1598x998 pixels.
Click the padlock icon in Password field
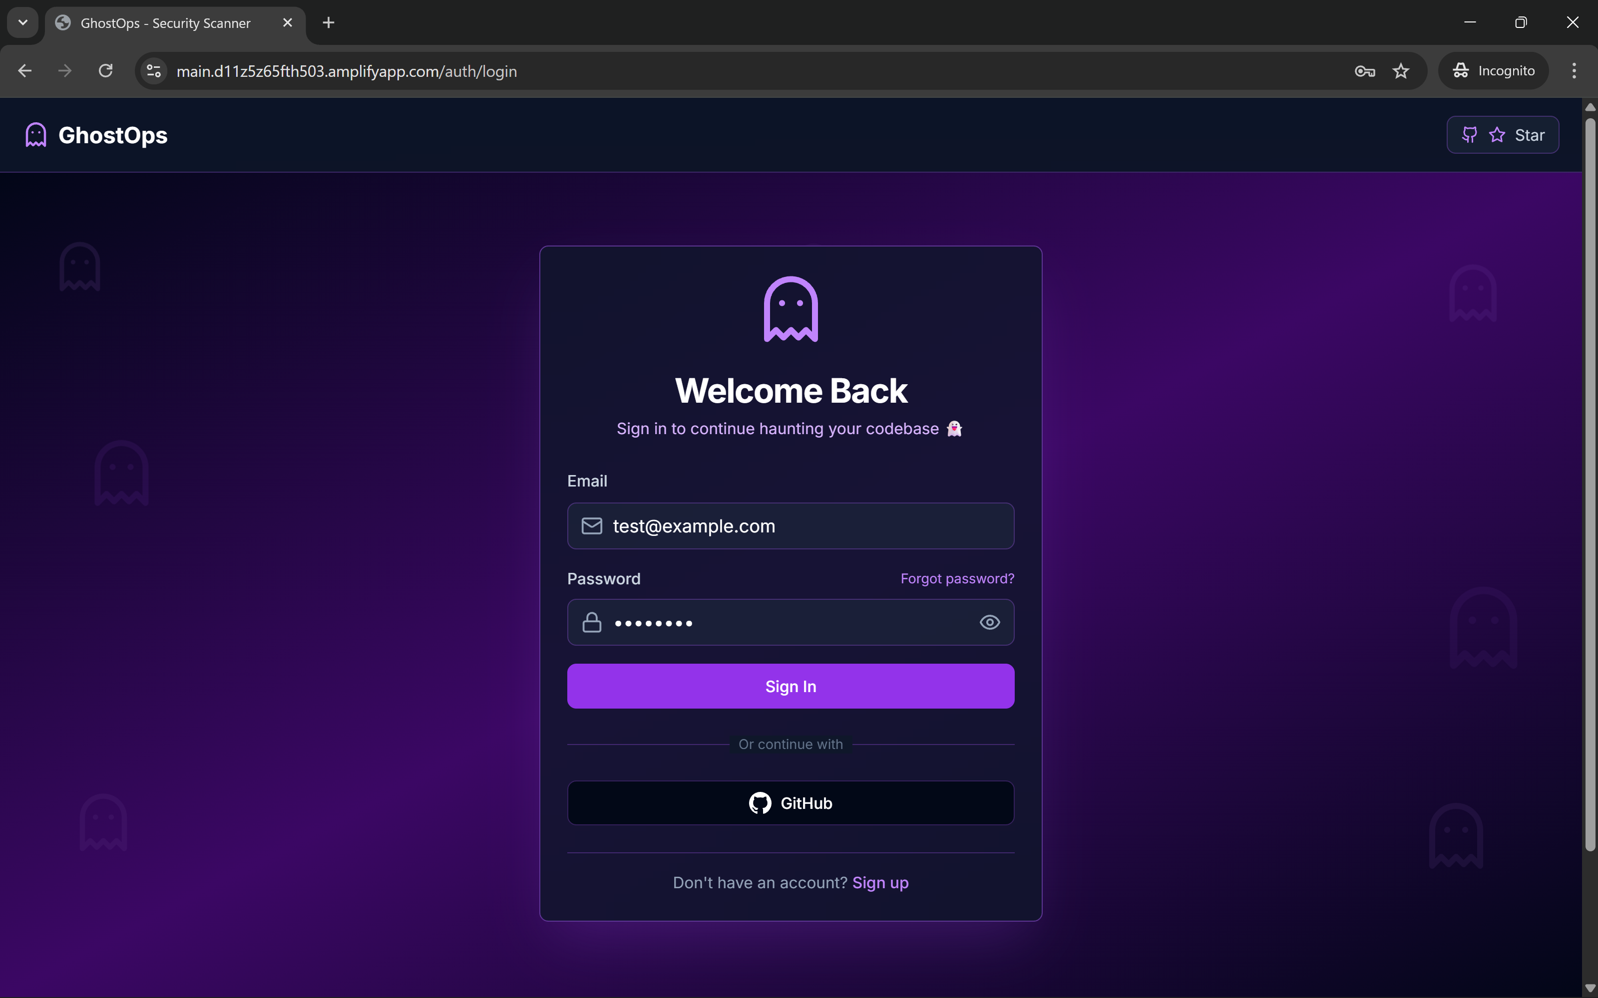click(592, 622)
